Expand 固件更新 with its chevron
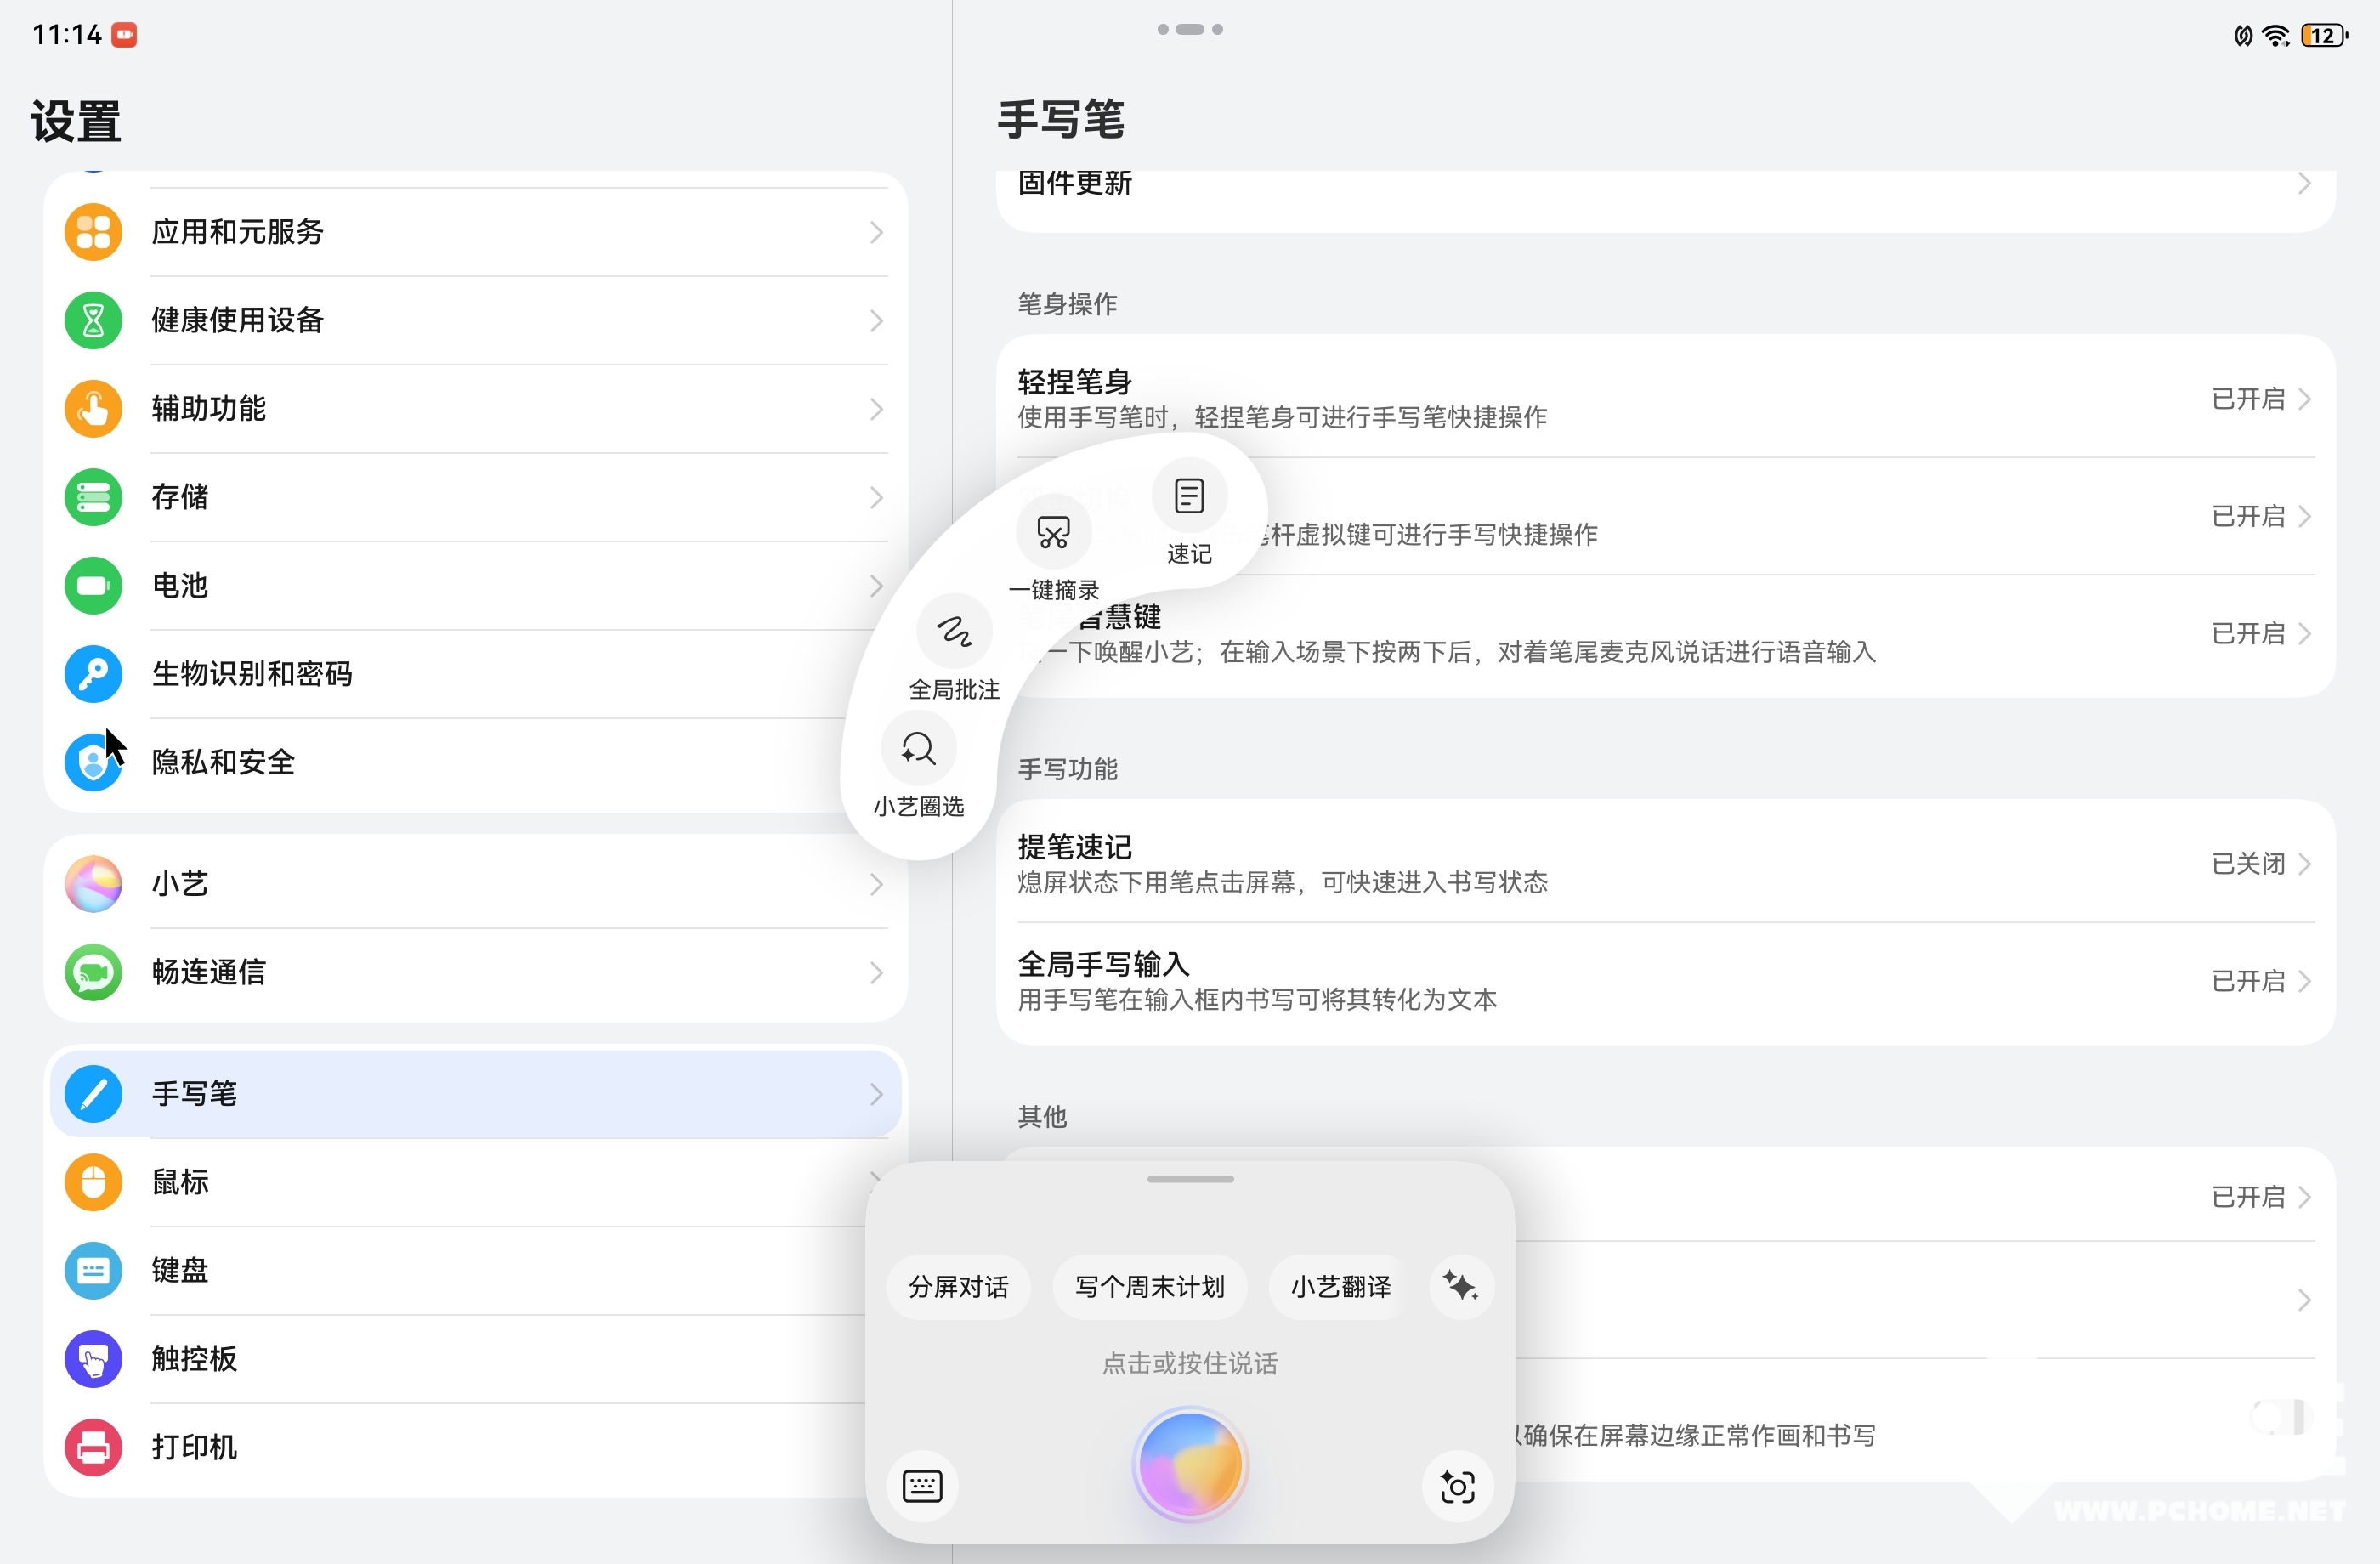 2304,184
